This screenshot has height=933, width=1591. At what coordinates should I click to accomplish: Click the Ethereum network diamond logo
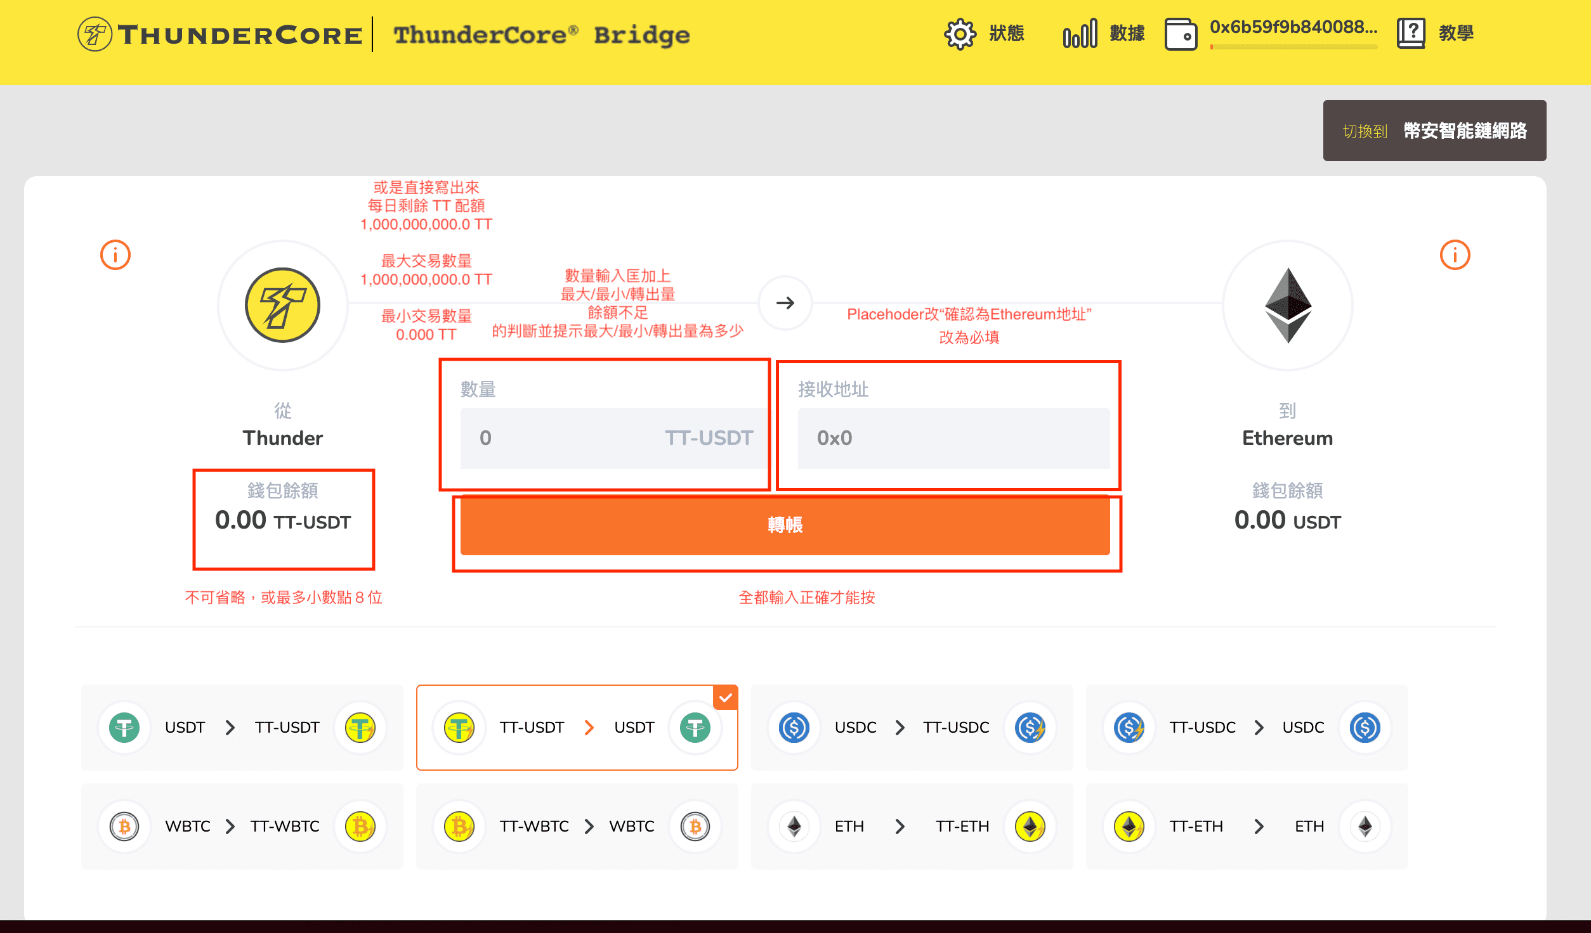[1288, 305]
